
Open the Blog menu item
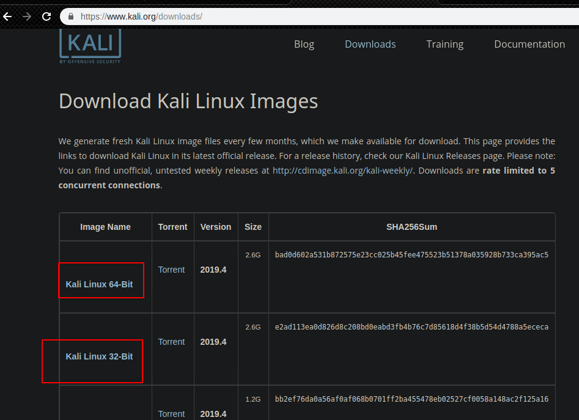coord(304,44)
